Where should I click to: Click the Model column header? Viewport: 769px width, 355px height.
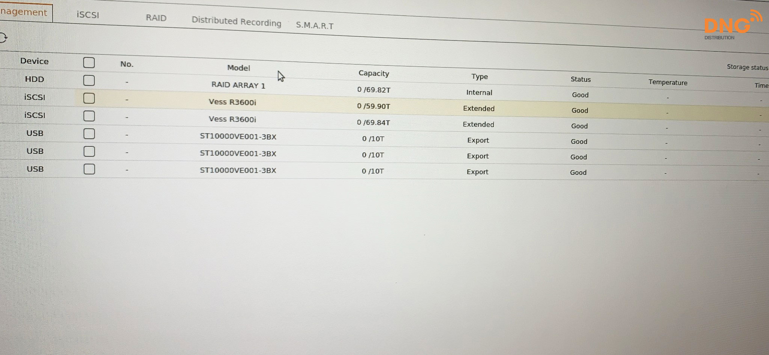click(238, 68)
